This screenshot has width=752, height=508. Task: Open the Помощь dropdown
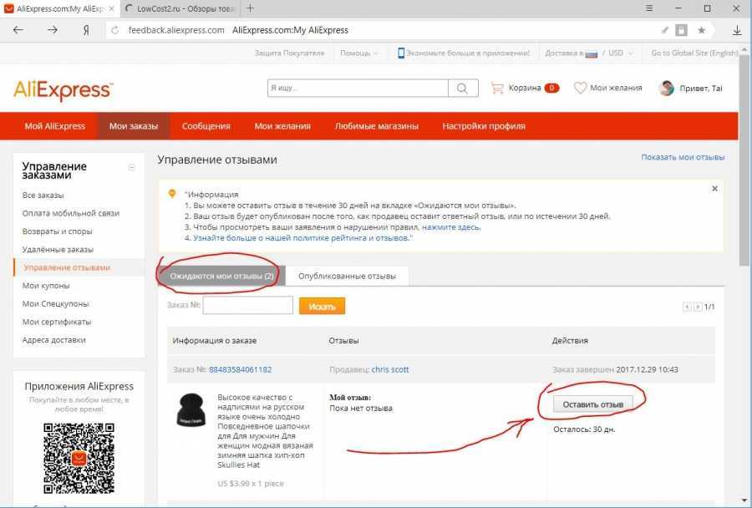pyautogui.click(x=358, y=53)
